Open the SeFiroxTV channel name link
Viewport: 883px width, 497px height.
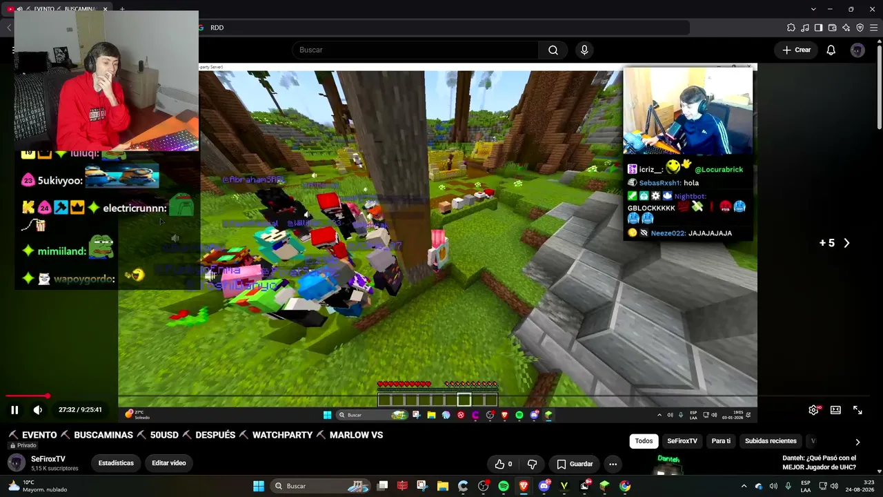tap(48, 459)
